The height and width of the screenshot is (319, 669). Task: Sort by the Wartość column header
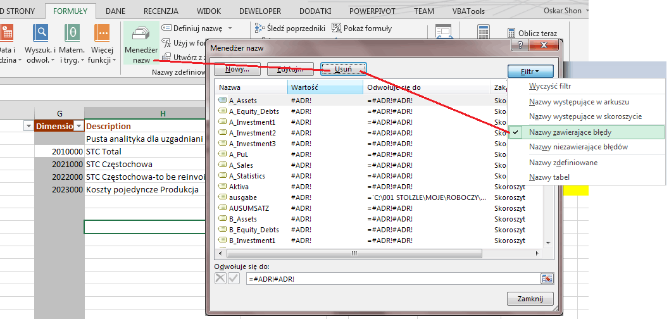click(x=325, y=87)
